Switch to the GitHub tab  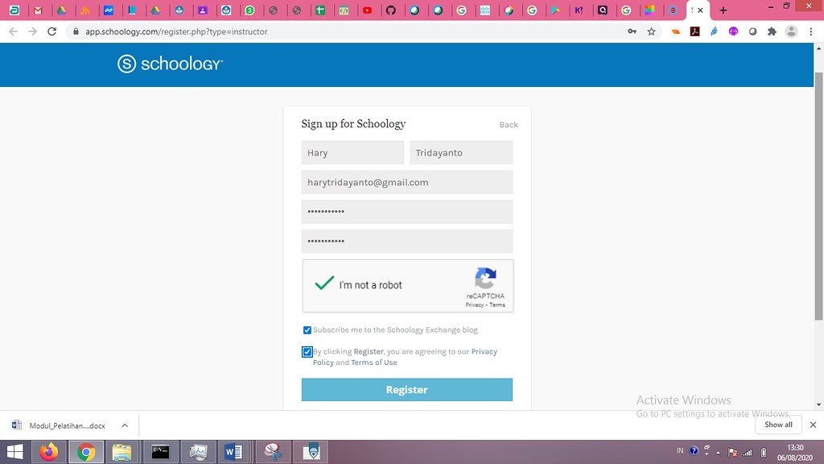click(x=391, y=10)
